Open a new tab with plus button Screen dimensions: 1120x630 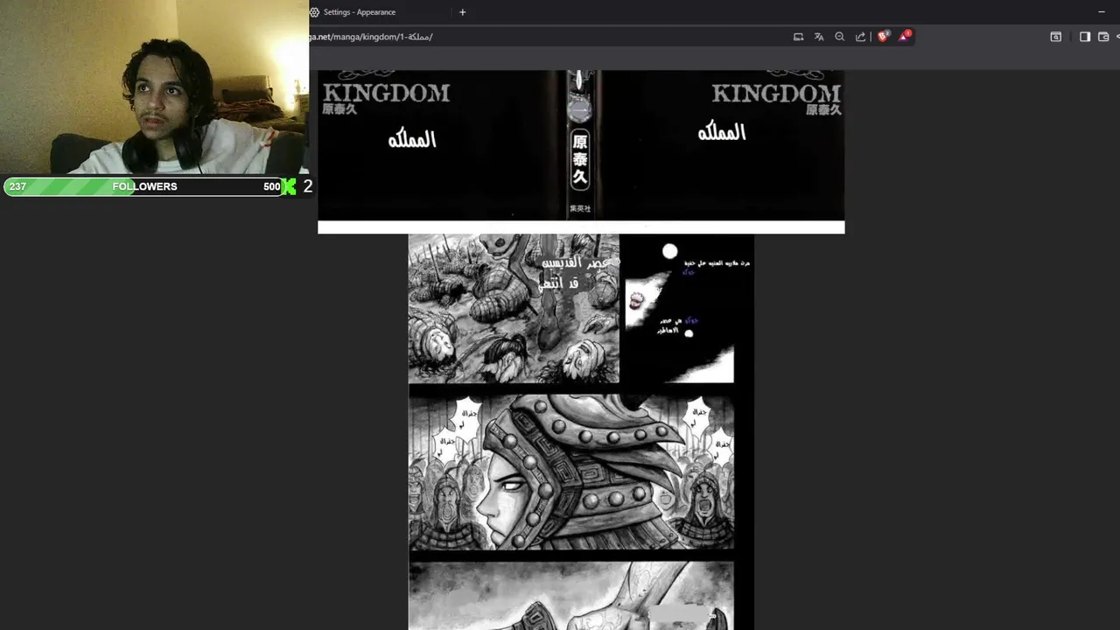[x=462, y=12]
